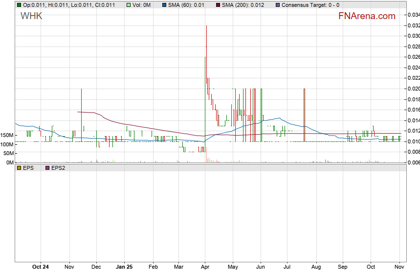Click the light green Vol legend swatch
The image size is (420, 277).
pos(129,5)
